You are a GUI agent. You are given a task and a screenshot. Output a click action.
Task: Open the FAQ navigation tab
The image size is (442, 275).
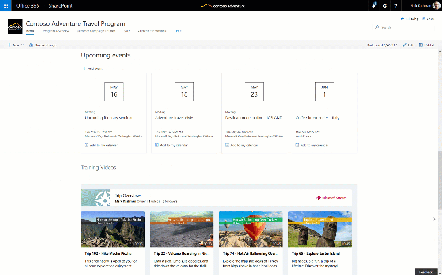point(126,31)
